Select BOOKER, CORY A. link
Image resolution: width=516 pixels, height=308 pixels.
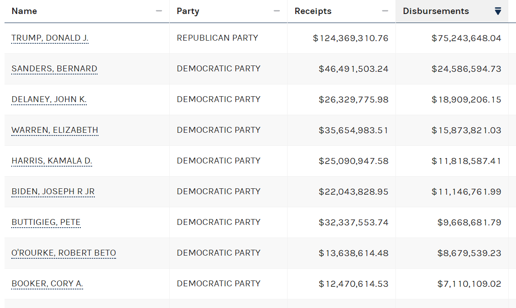[x=47, y=284]
